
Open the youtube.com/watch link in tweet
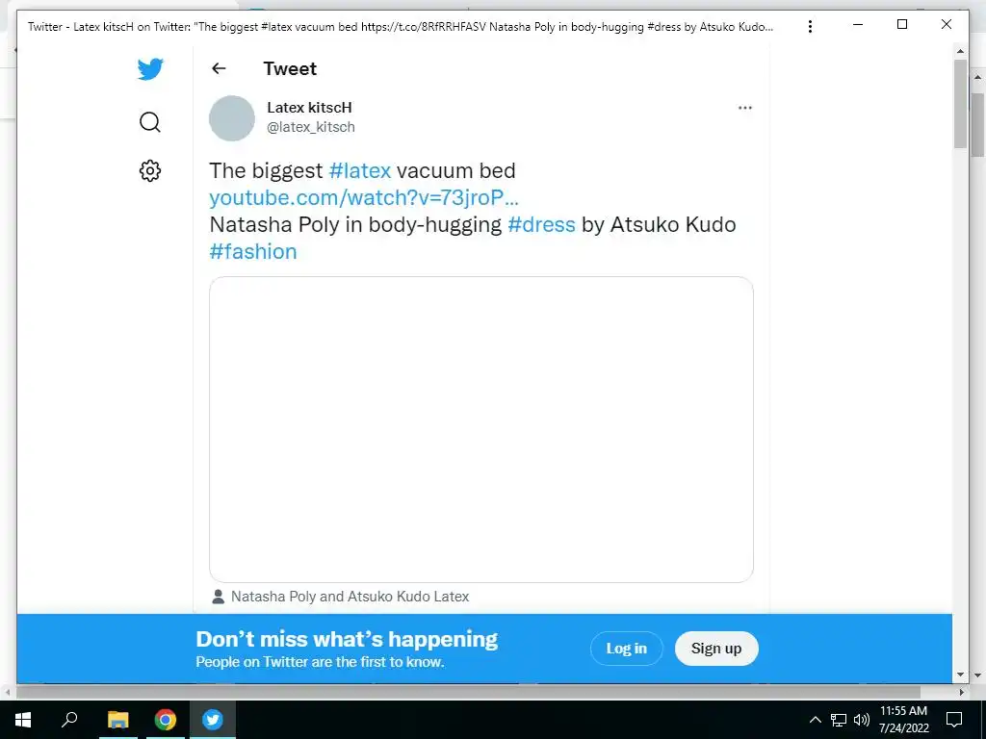(363, 197)
